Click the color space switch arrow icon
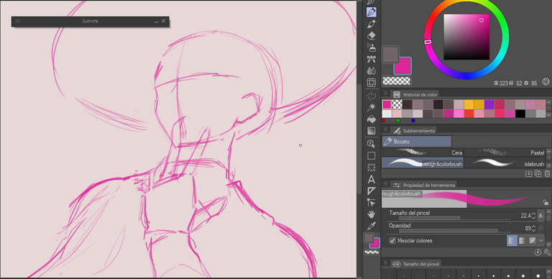552x279 pixels. tap(546, 82)
